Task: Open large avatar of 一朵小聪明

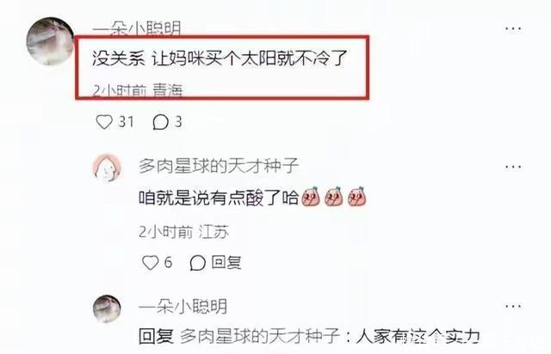Action: pos(50,41)
